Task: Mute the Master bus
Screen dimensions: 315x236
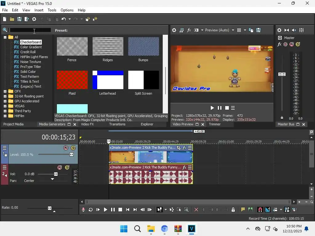Action: click(292, 44)
